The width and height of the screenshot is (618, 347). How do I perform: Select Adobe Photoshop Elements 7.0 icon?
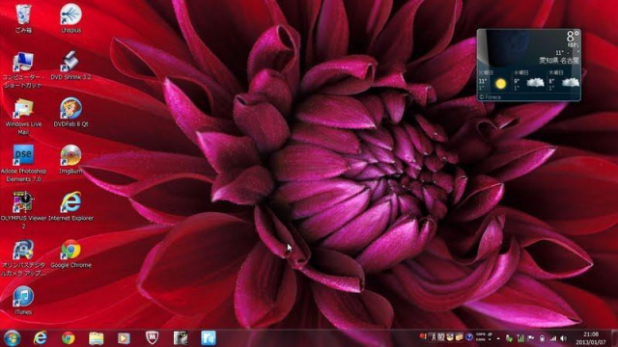(23, 163)
